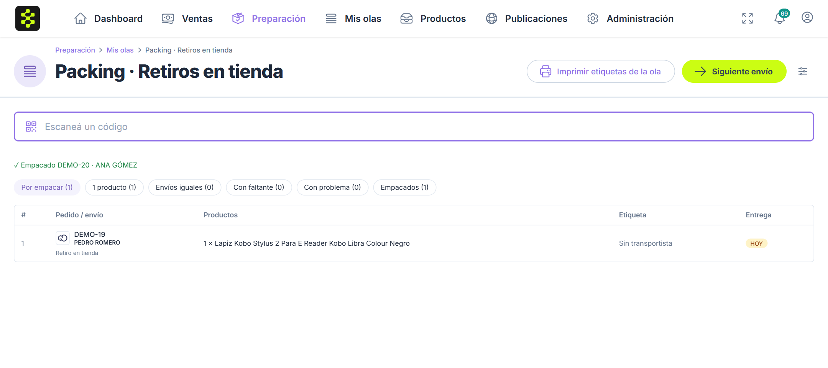Go to Siguiente envío
The height and width of the screenshot is (368, 828).
coord(734,71)
